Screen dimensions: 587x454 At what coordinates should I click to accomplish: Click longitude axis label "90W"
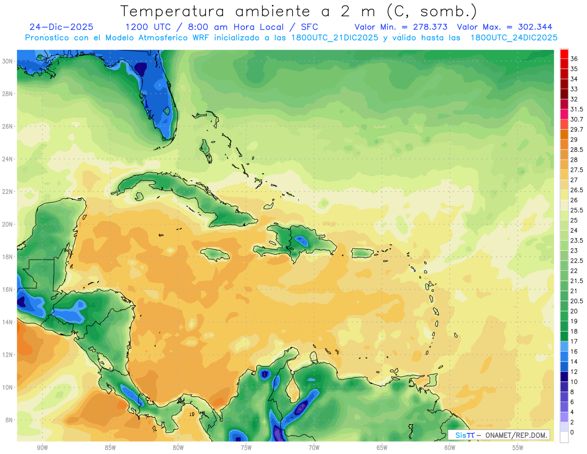tap(42, 448)
